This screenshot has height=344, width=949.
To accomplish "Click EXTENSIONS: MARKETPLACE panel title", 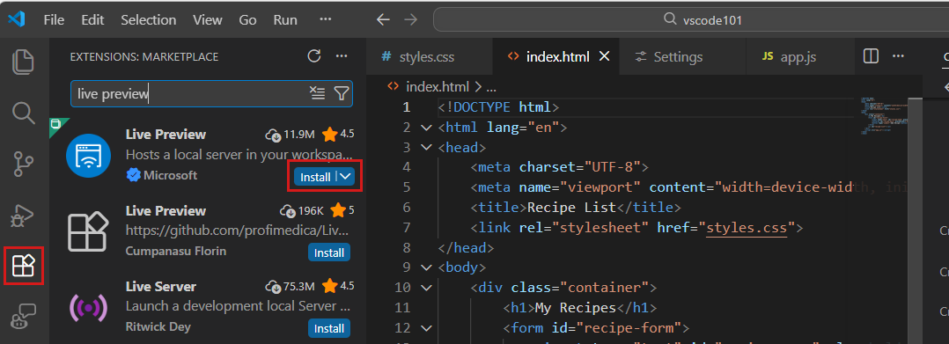I will [x=144, y=57].
